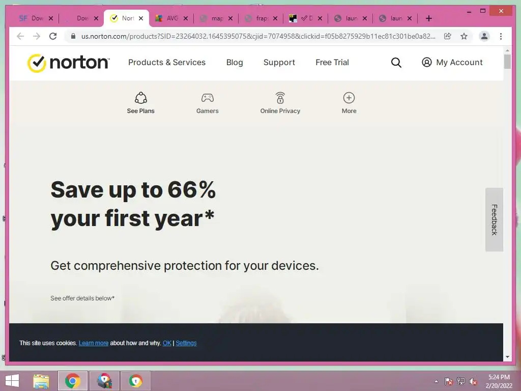This screenshot has width=521, height=391.
Task: Click the last taskbar Chrome-shield icon
Action: pos(135,381)
